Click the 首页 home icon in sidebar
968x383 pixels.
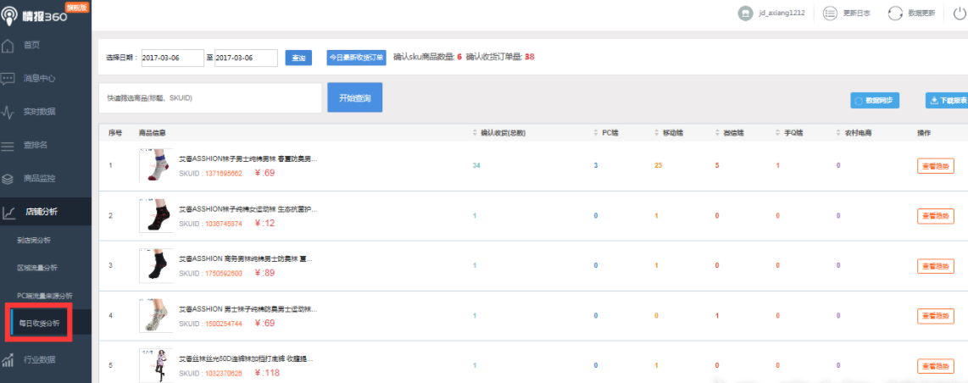point(8,45)
